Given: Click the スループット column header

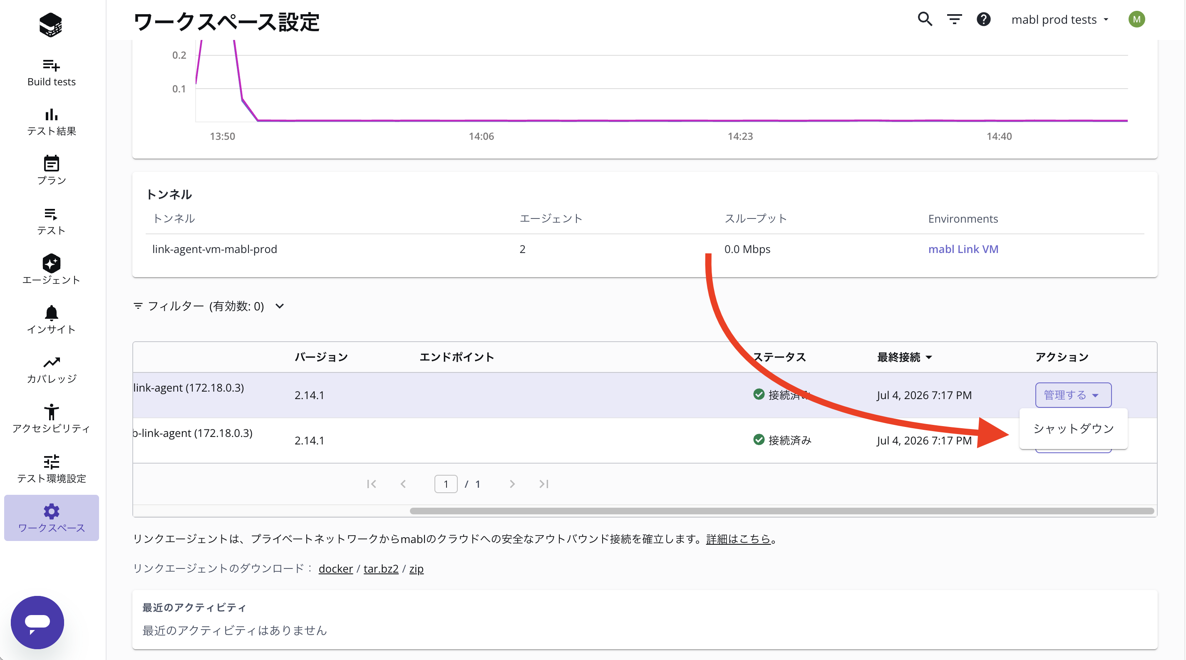Looking at the screenshot, I should coord(756,218).
